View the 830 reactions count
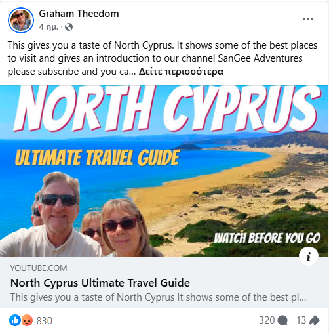Viewport: 329px width, 334px height. pos(45,321)
